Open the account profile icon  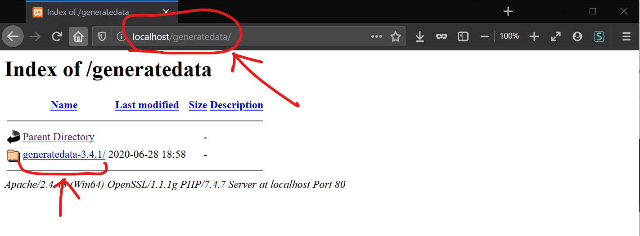tap(577, 36)
